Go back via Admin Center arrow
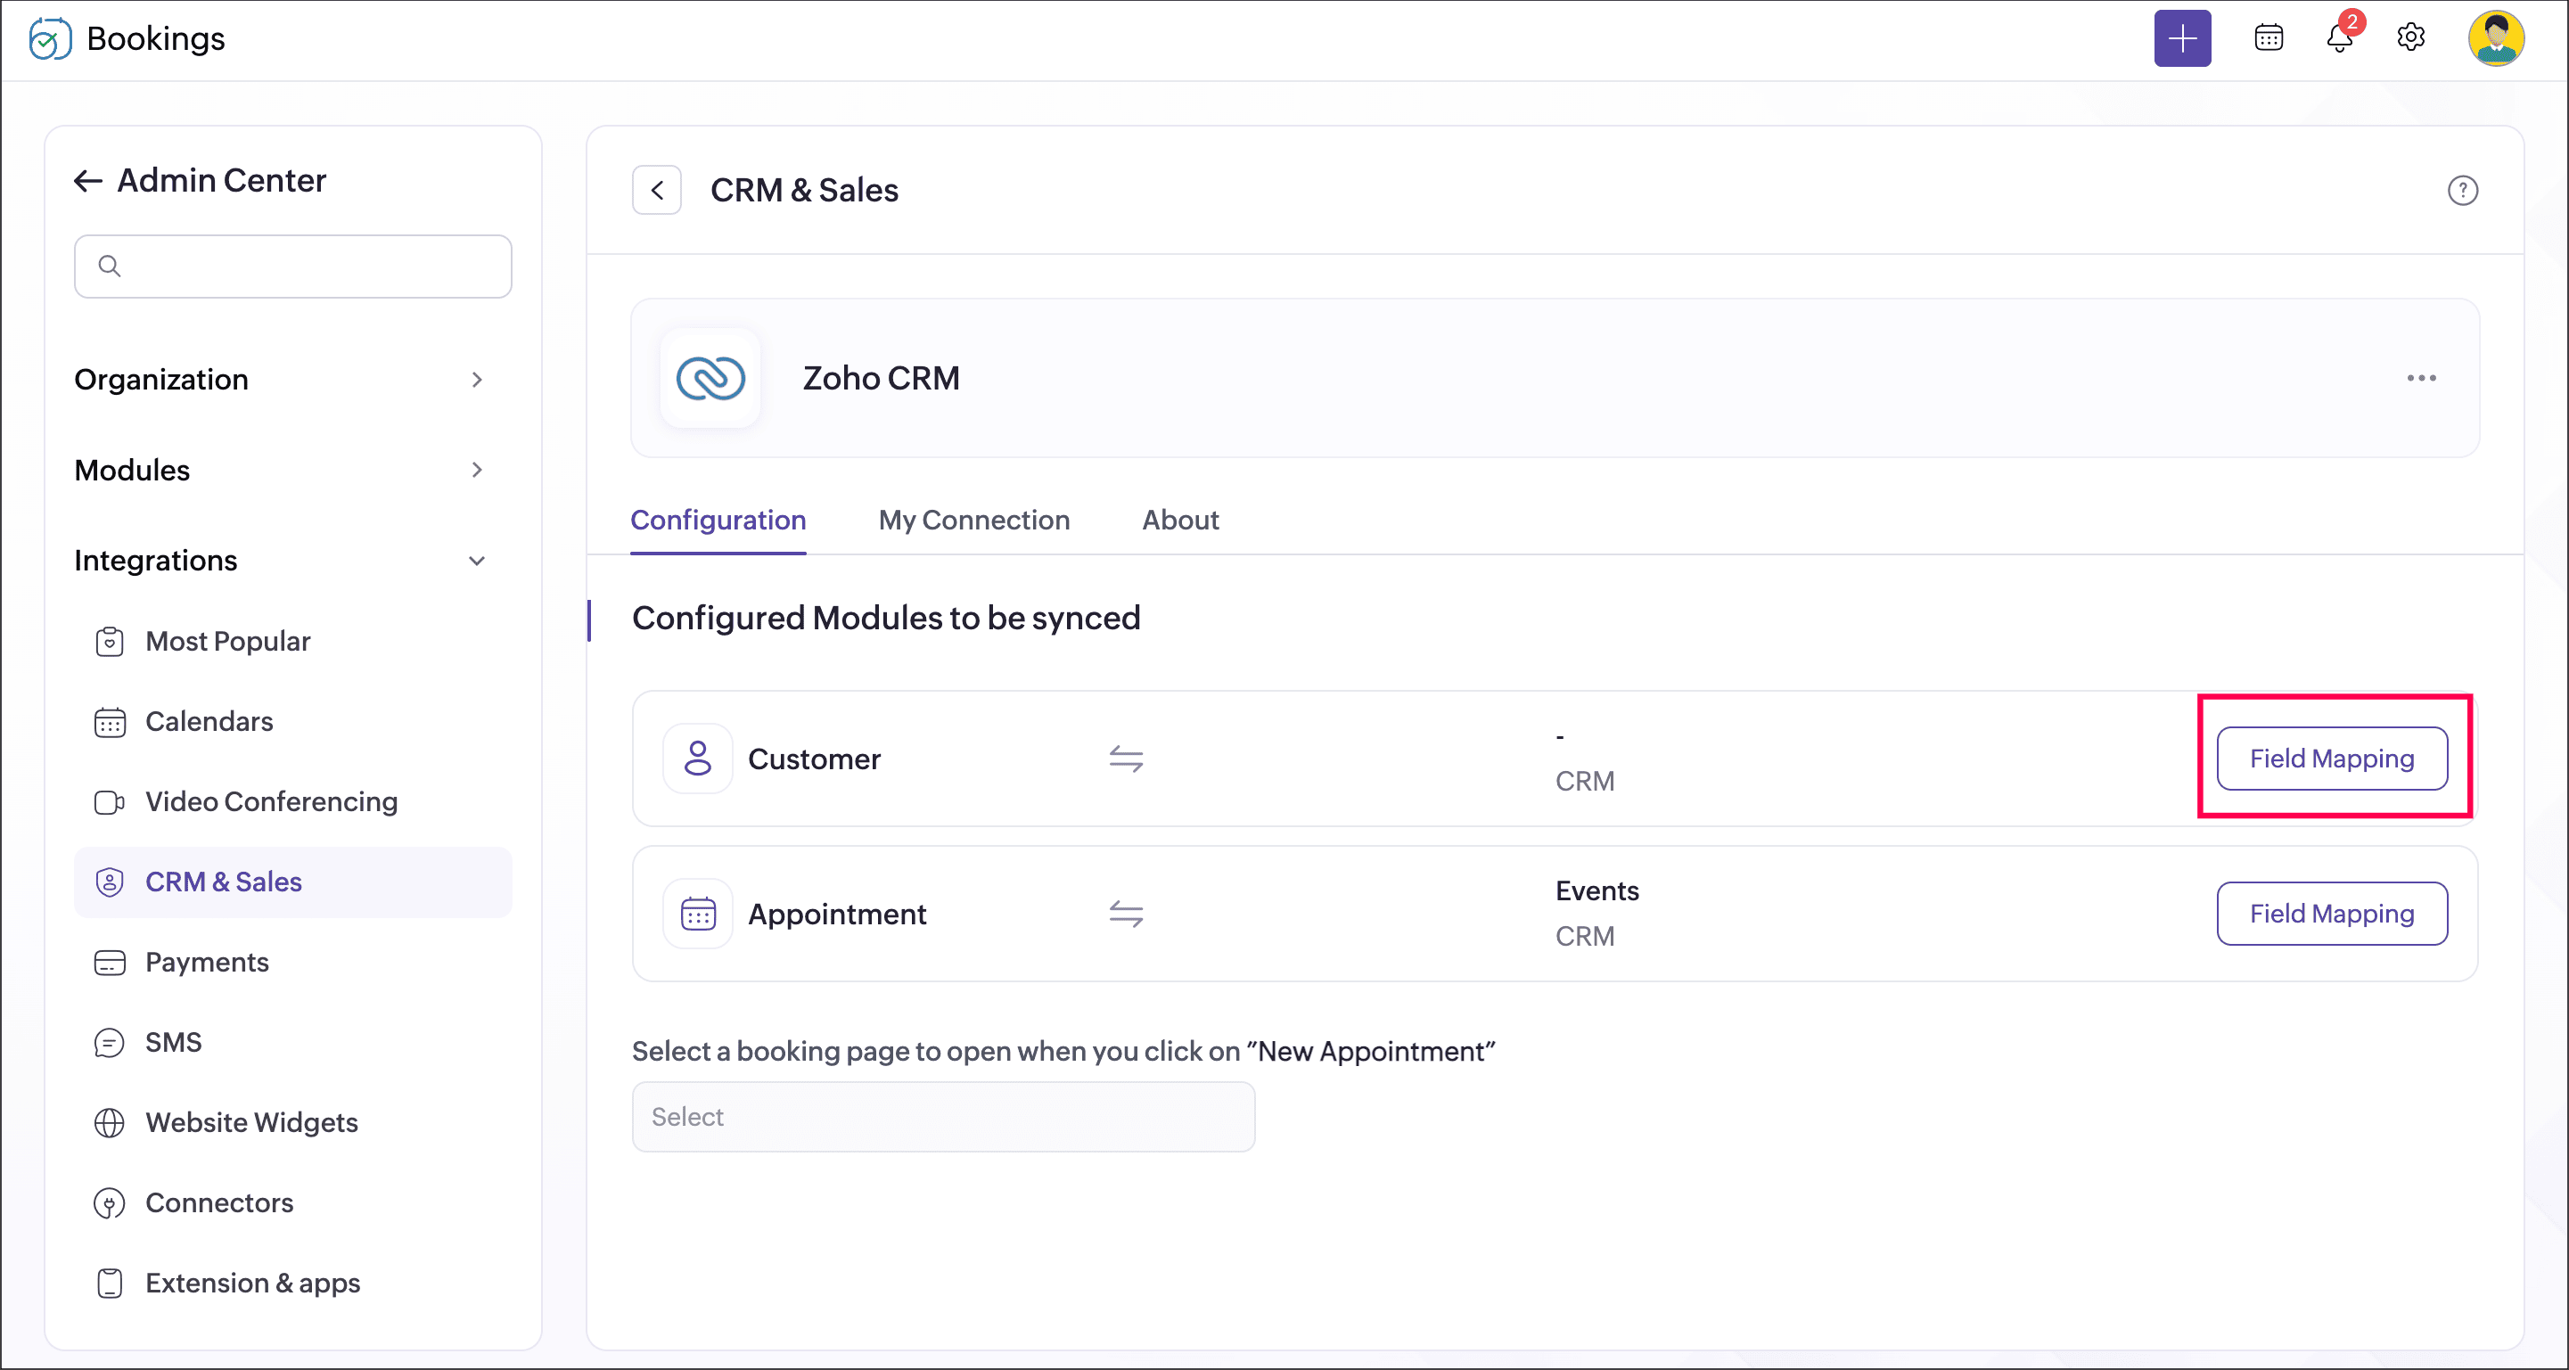The image size is (2569, 1370). tap(87, 180)
